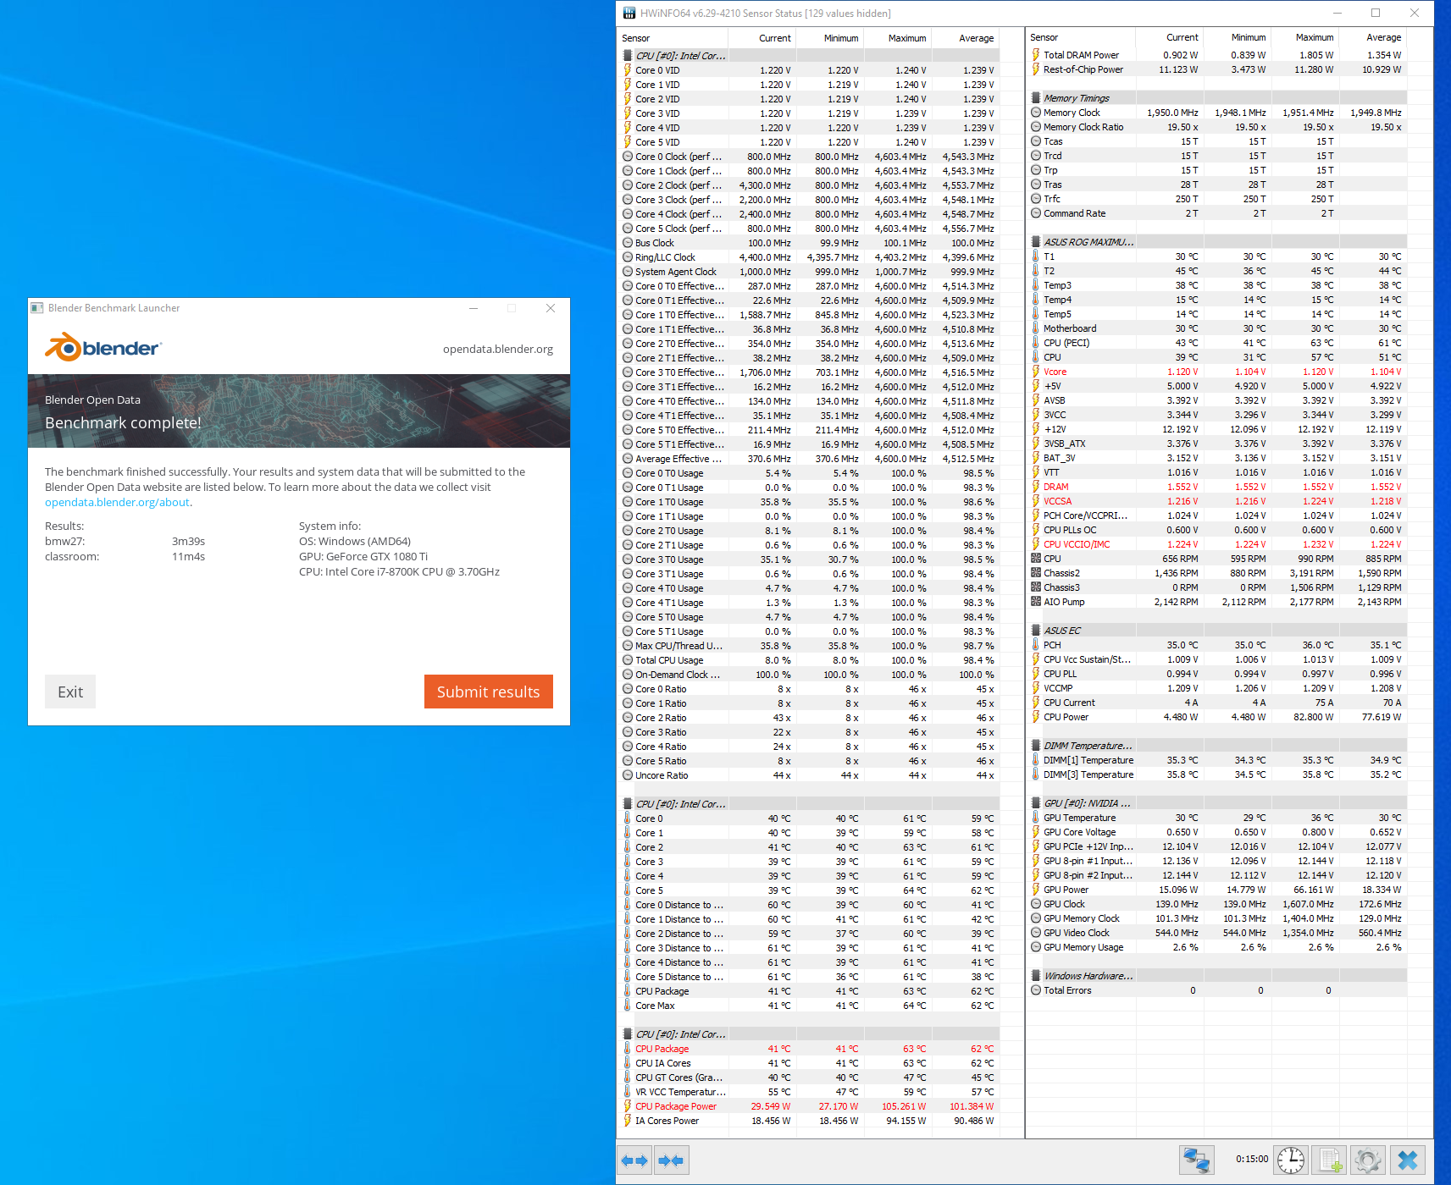This screenshot has width=1451, height=1185.
Task: Select the Motherboard temperature row
Action: [x=1219, y=328]
